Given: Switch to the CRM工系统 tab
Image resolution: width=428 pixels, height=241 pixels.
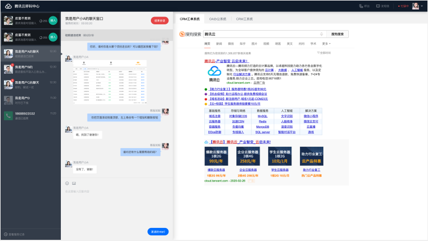Looking at the screenshot, I should [x=244, y=19].
